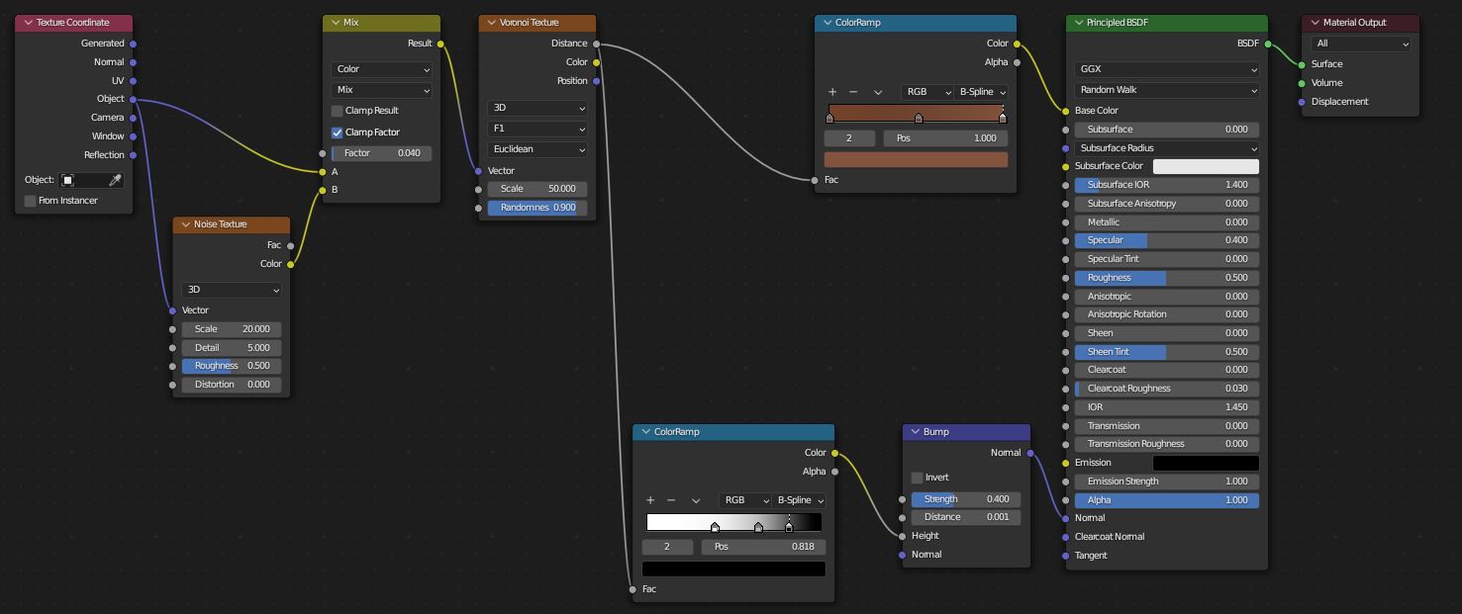This screenshot has height=614, width=1462.
Task: Click the Fac output socket on Noise Texture
Action: 290,245
